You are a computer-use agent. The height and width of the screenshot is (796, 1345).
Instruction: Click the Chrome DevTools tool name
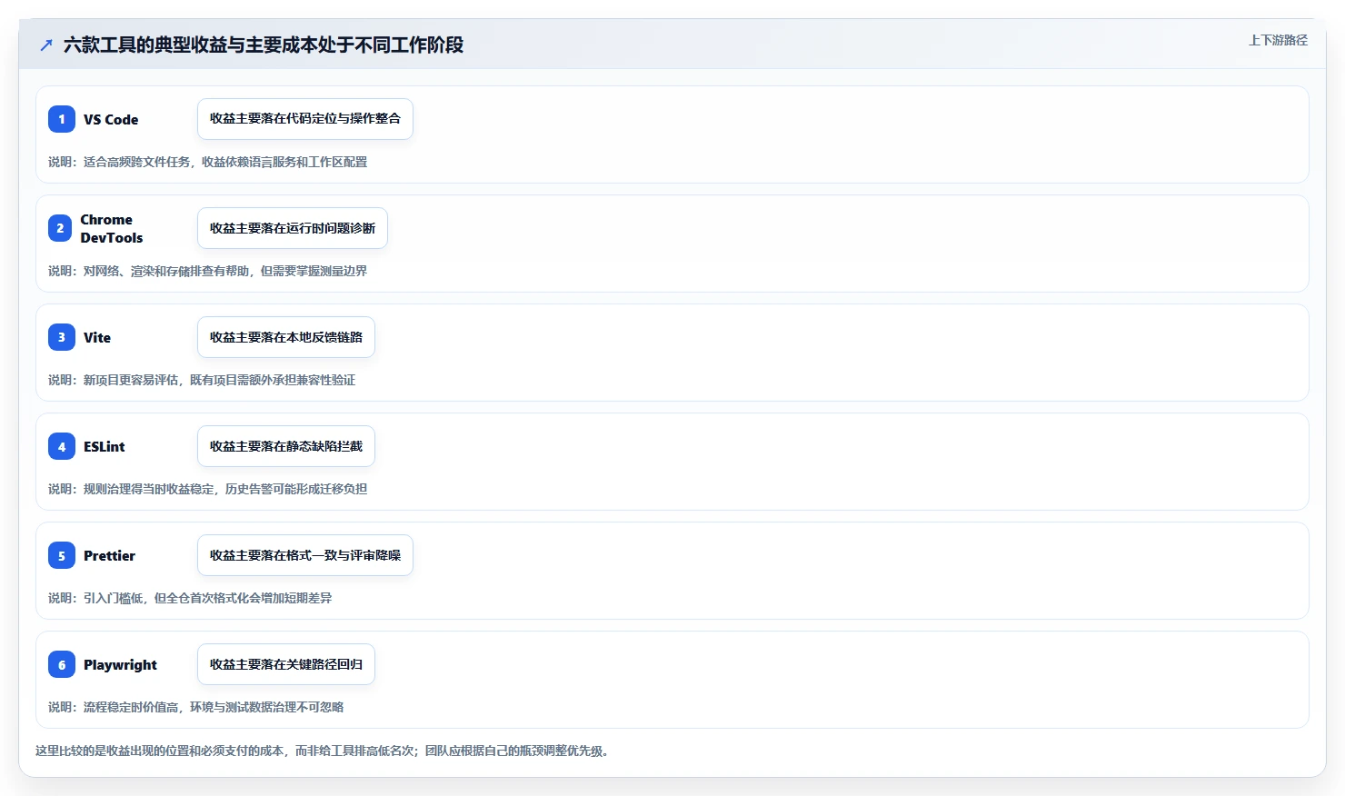(x=112, y=228)
